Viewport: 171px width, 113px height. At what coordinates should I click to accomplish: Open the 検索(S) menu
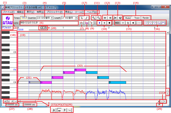click(x=40, y=12)
